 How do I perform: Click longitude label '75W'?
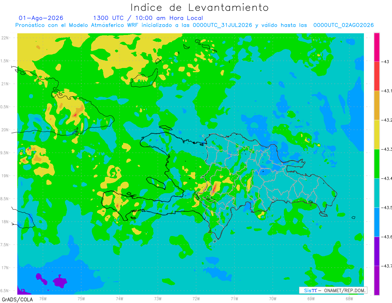click(x=81, y=298)
